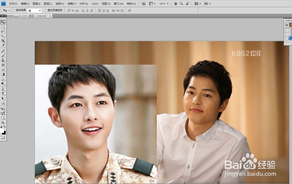Open the 文件(F) menu
Viewport: 292px width, 184px height.
(13, 3)
